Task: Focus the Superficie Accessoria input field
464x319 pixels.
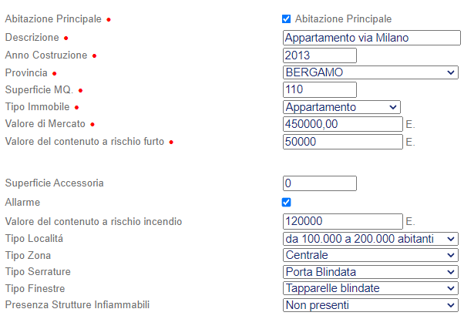Action: (x=320, y=183)
